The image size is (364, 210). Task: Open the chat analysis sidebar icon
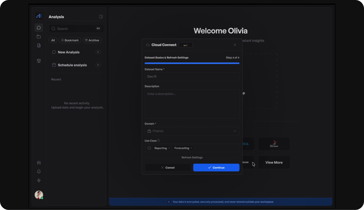(39, 28)
